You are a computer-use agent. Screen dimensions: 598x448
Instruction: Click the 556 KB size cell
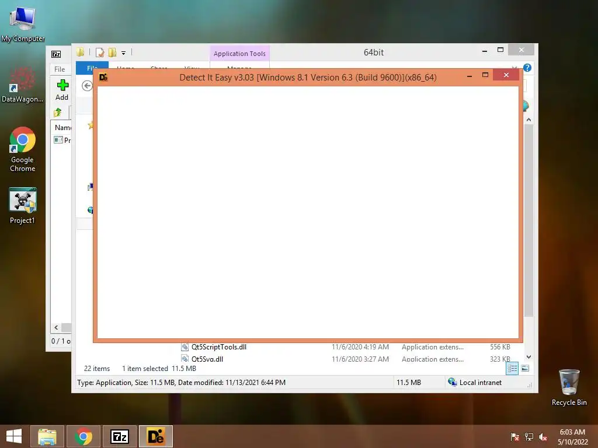pos(500,347)
